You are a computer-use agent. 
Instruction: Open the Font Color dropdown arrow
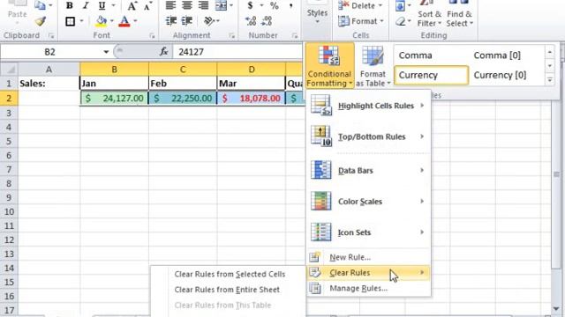[x=135, y=21]
